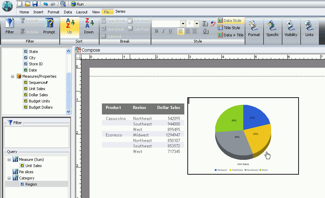This screenshot has width=325, height=198.
Task: Click the Exclude filter option
Action: (x=30, y=21)
